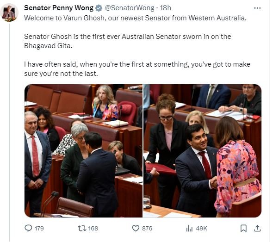The image size is (279, 242).
Task: Open the left swearing-in photo
Action: pyautogui.click(x=83, y=151)
